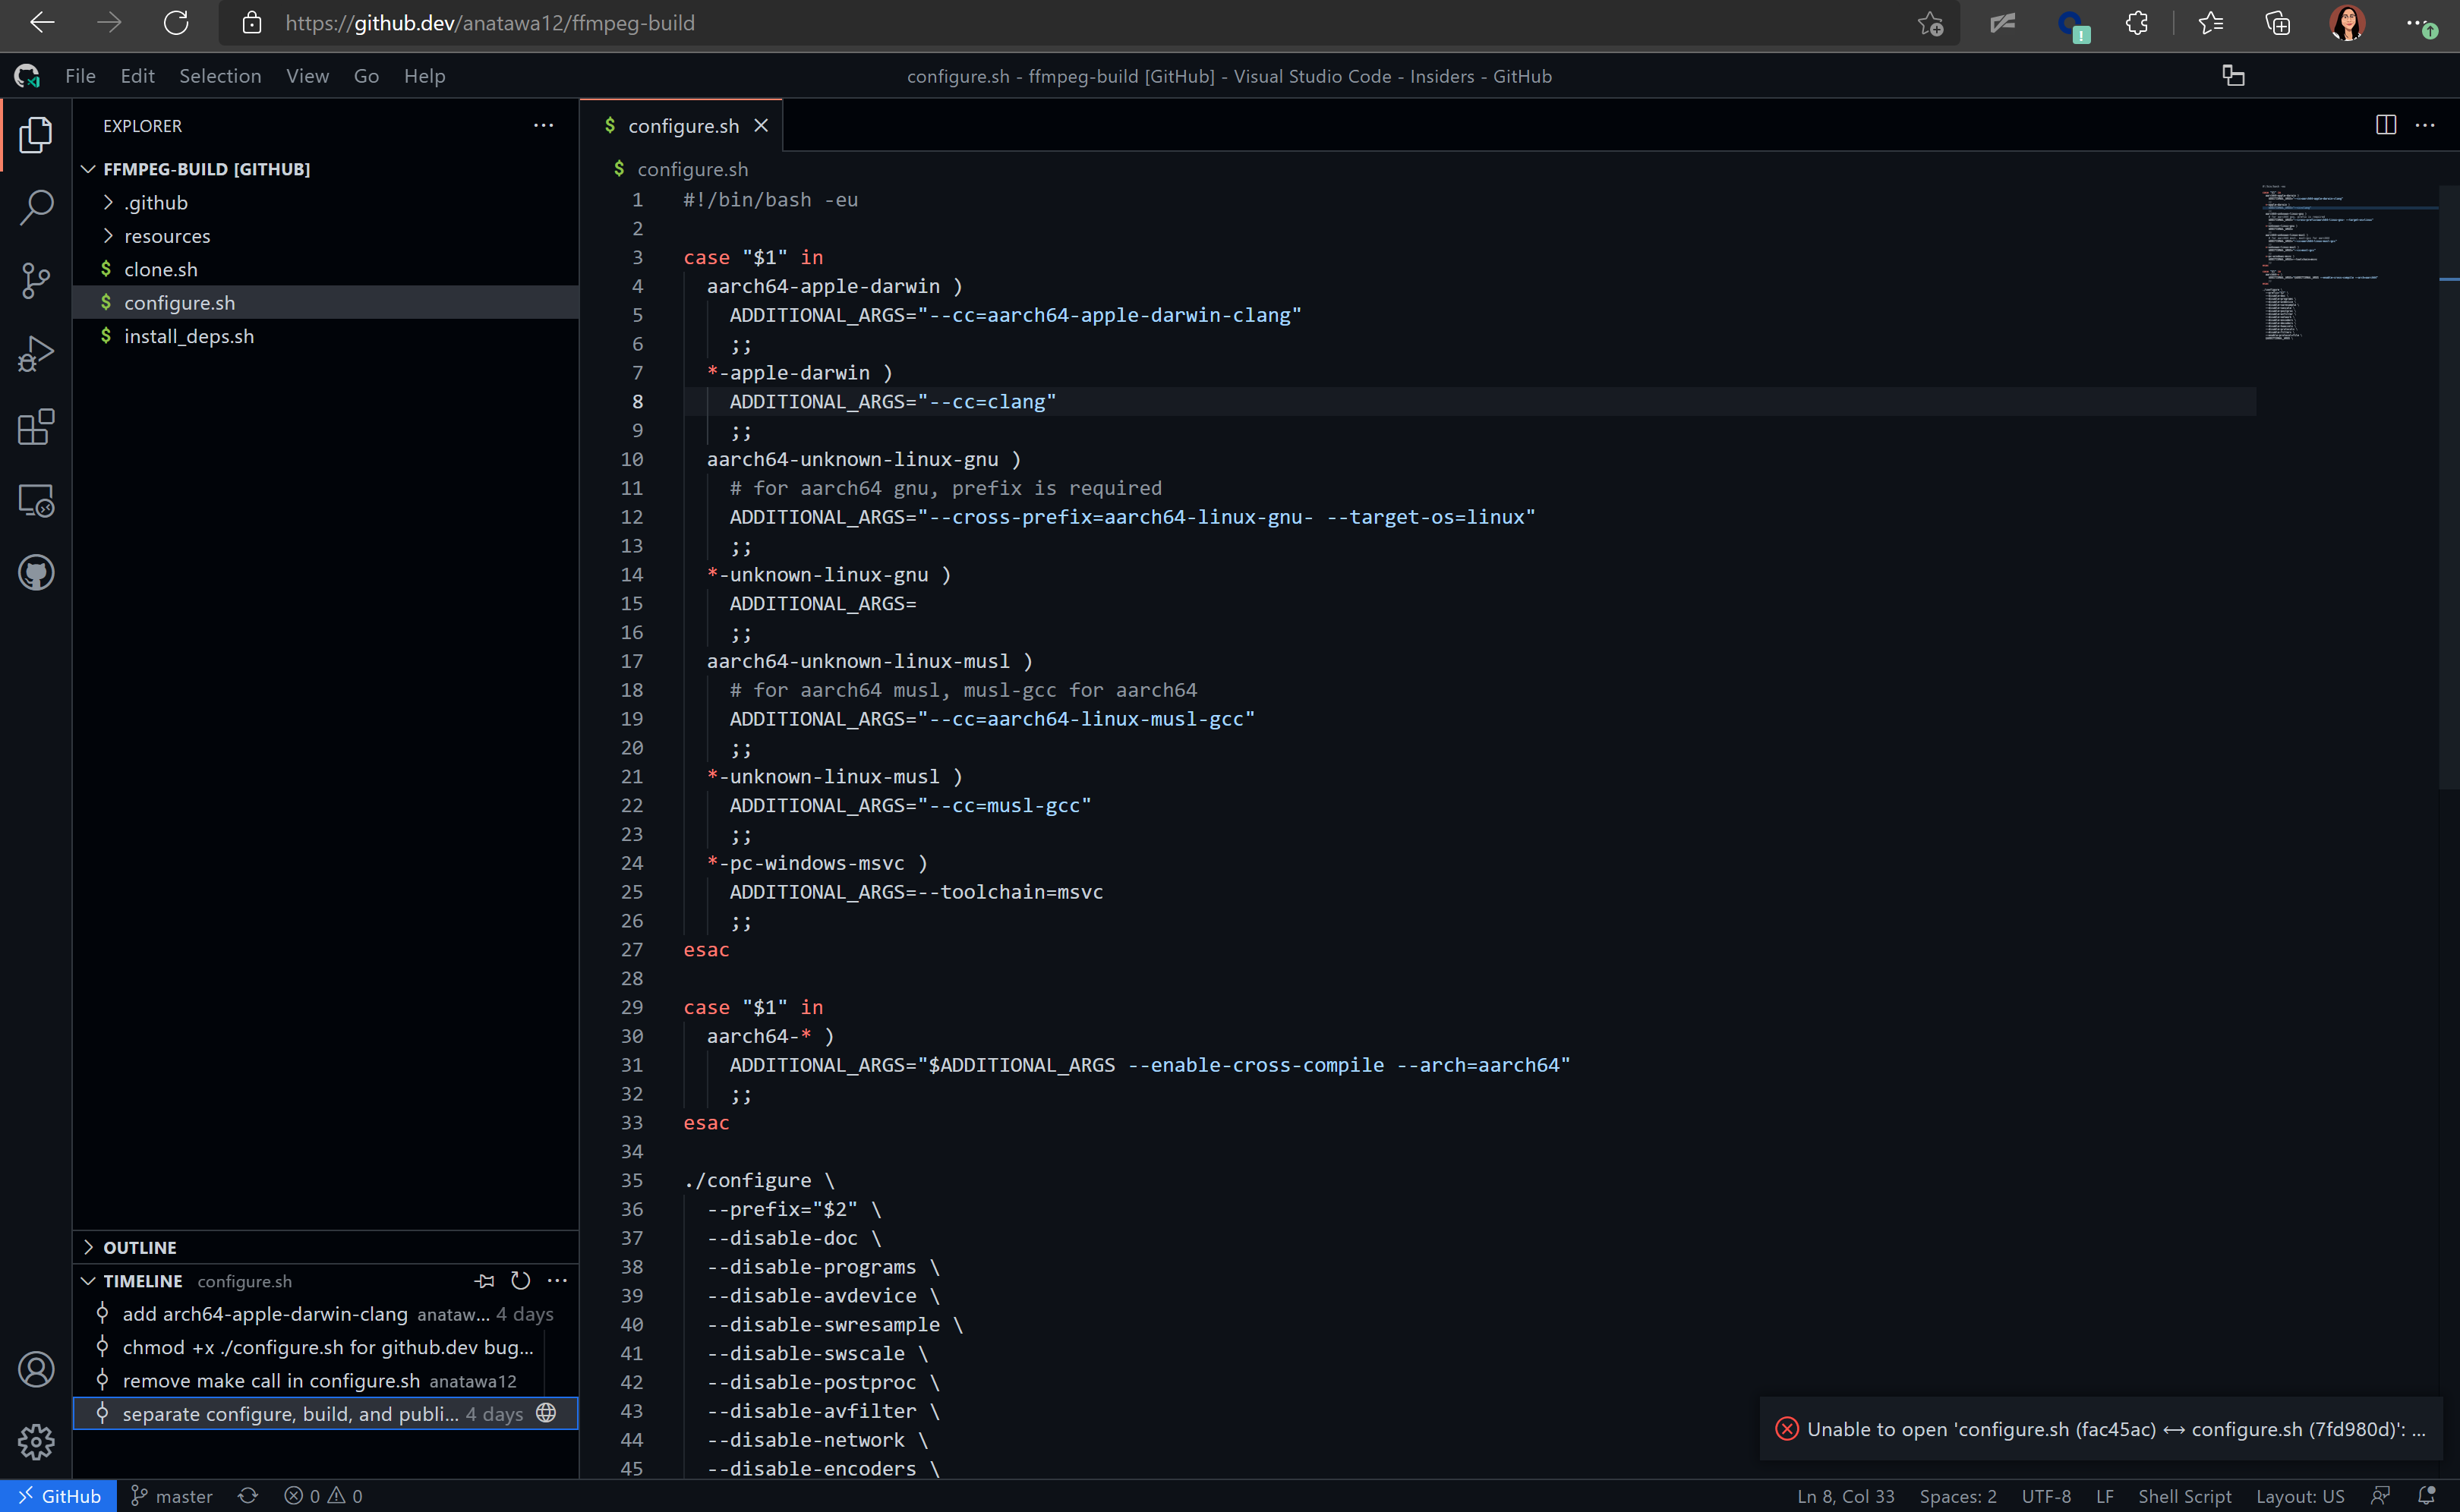Open the browser favorites list

click(2211, 23)
